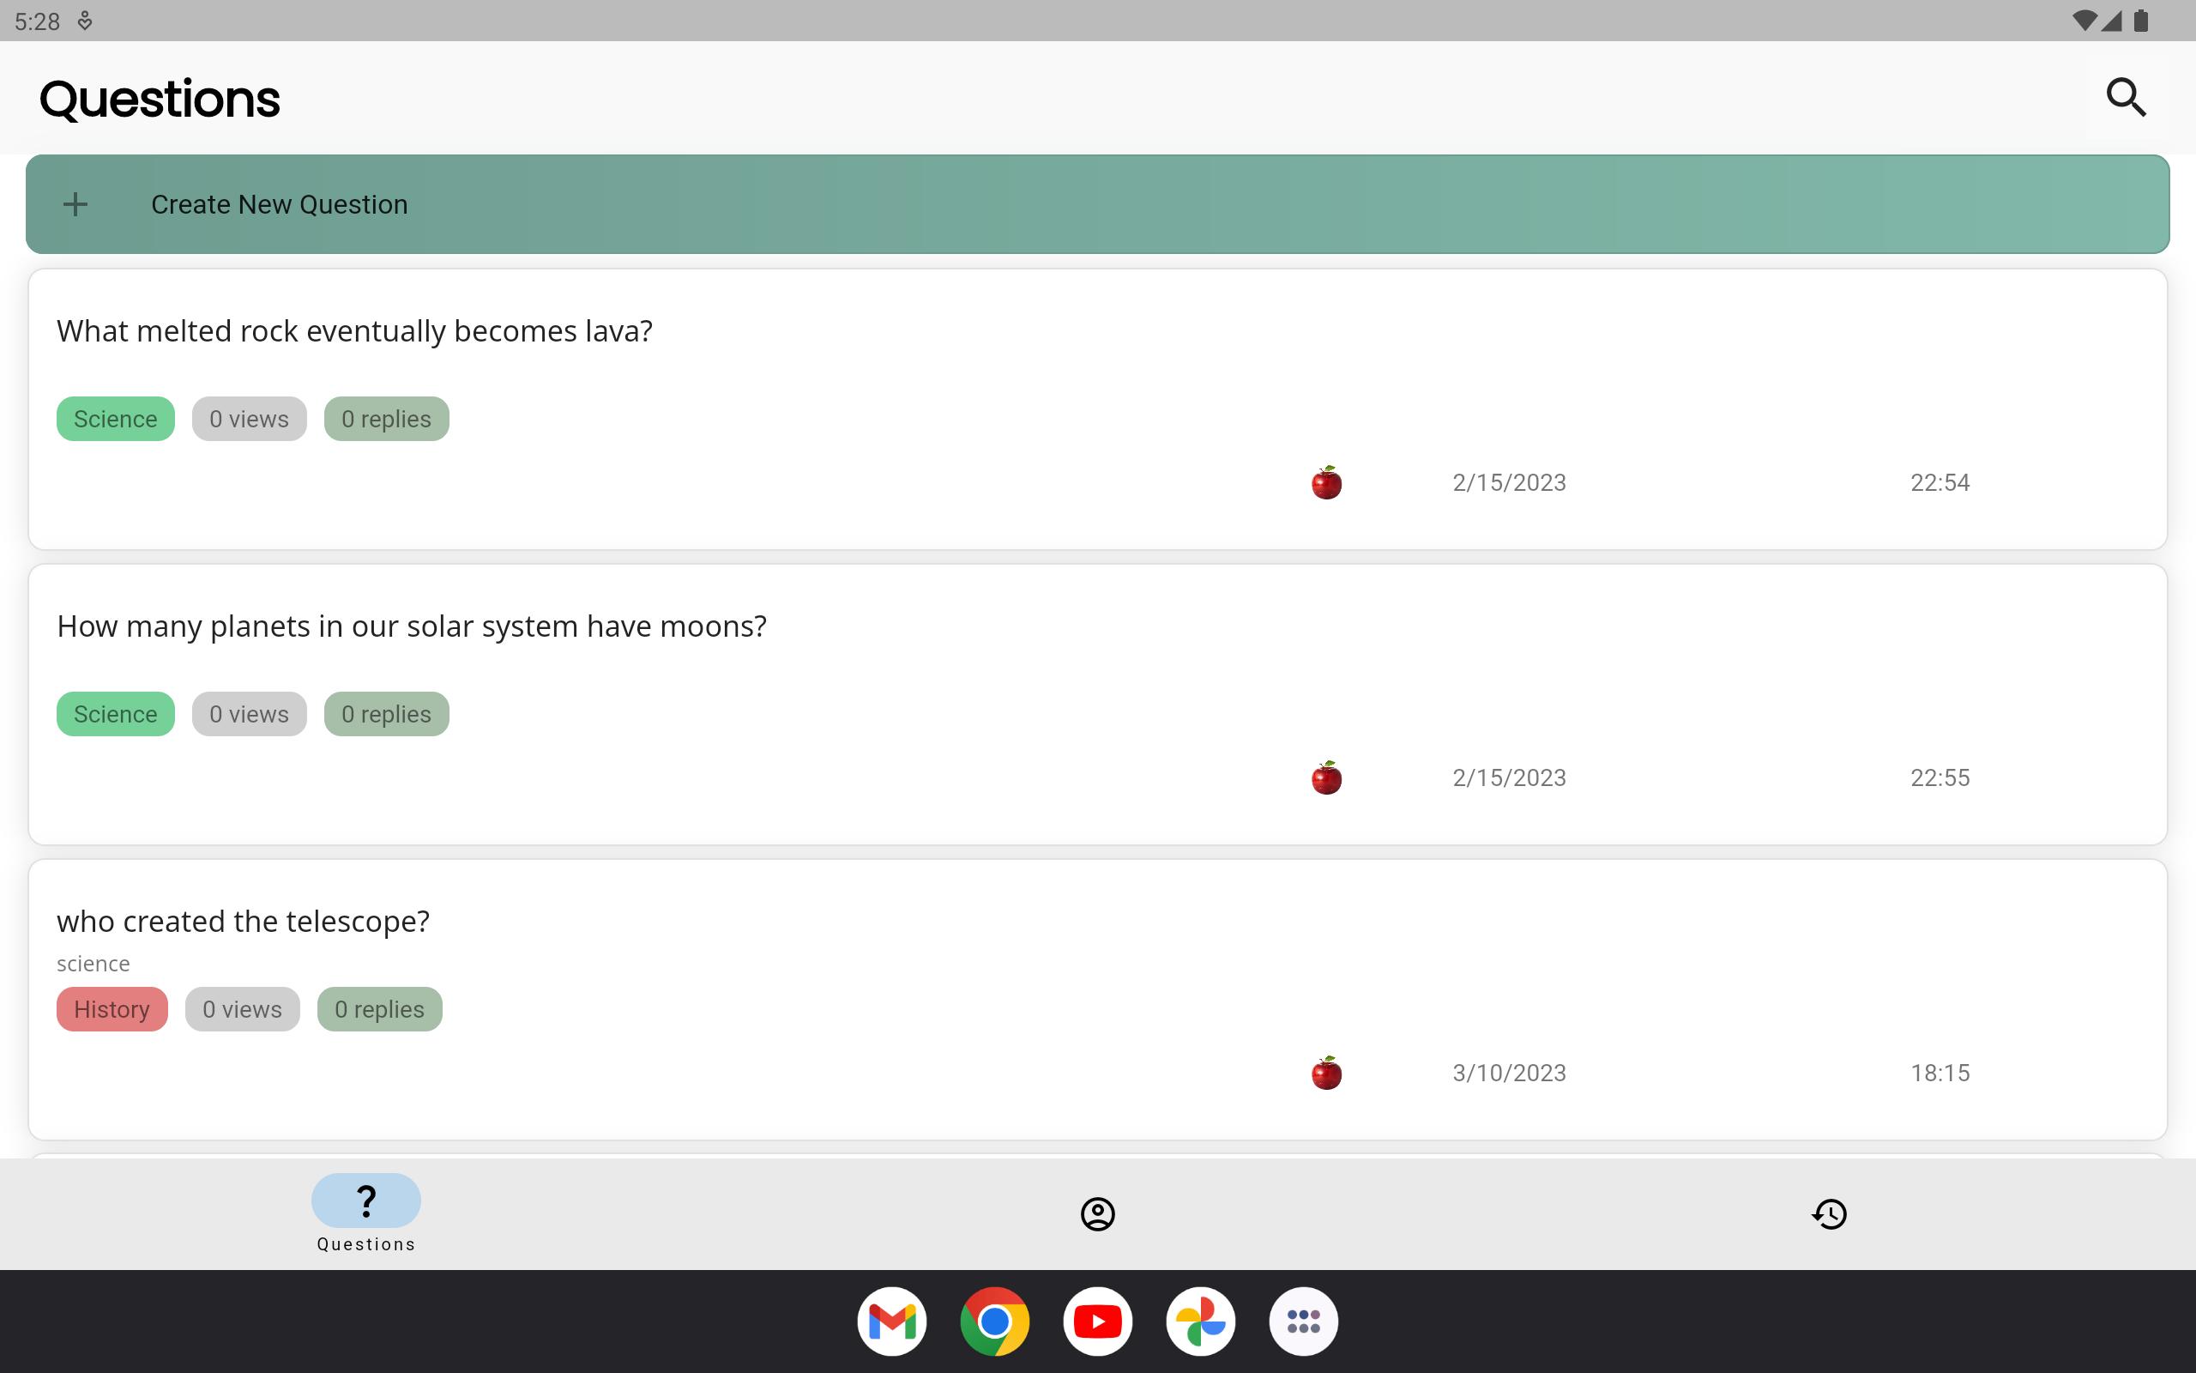
Task: Open Gmail from the dock
Action: point(891,1322)
